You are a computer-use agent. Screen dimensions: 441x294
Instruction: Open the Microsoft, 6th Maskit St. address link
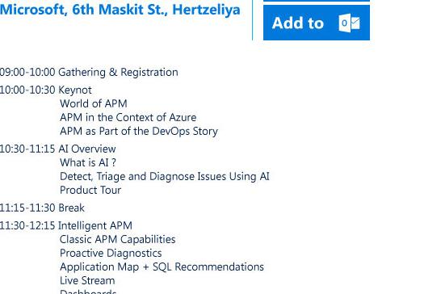point(120,10)
